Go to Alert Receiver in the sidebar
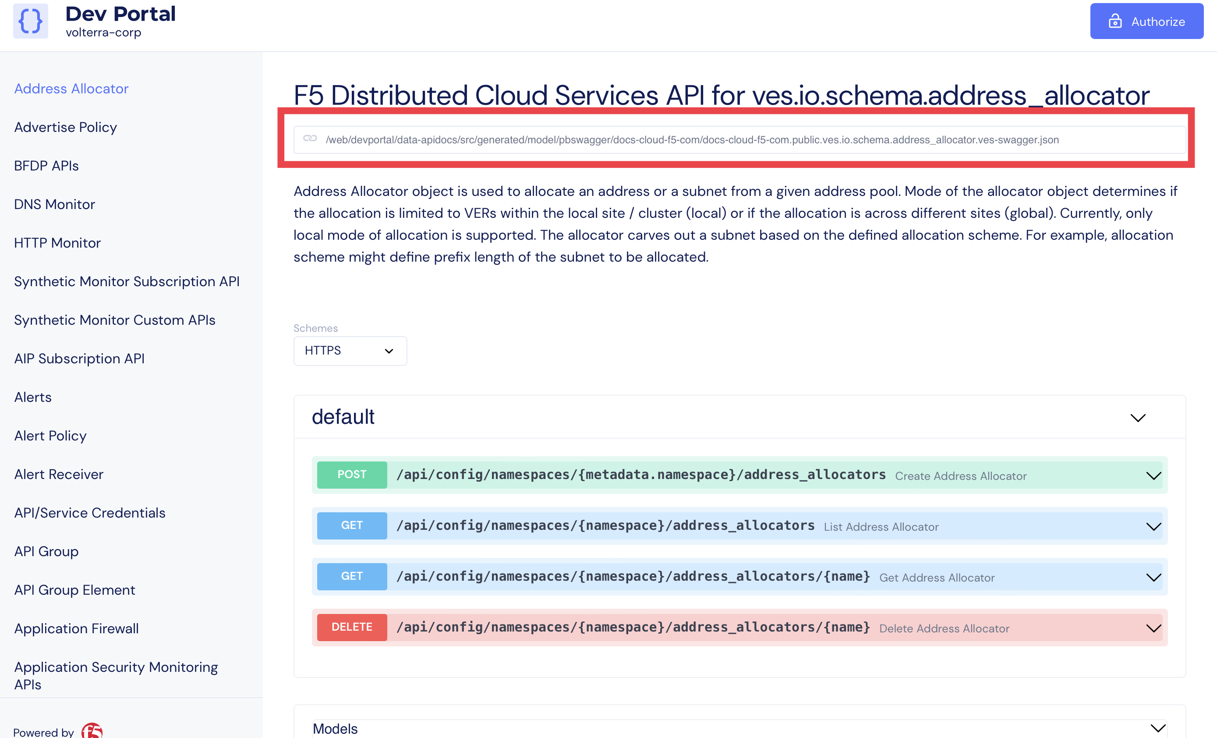This screenshot has width=1217, height=738. pos(59,474)
